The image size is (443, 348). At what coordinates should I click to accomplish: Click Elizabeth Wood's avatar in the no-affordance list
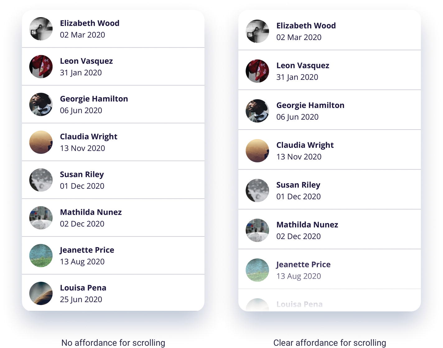click(41, 29)
